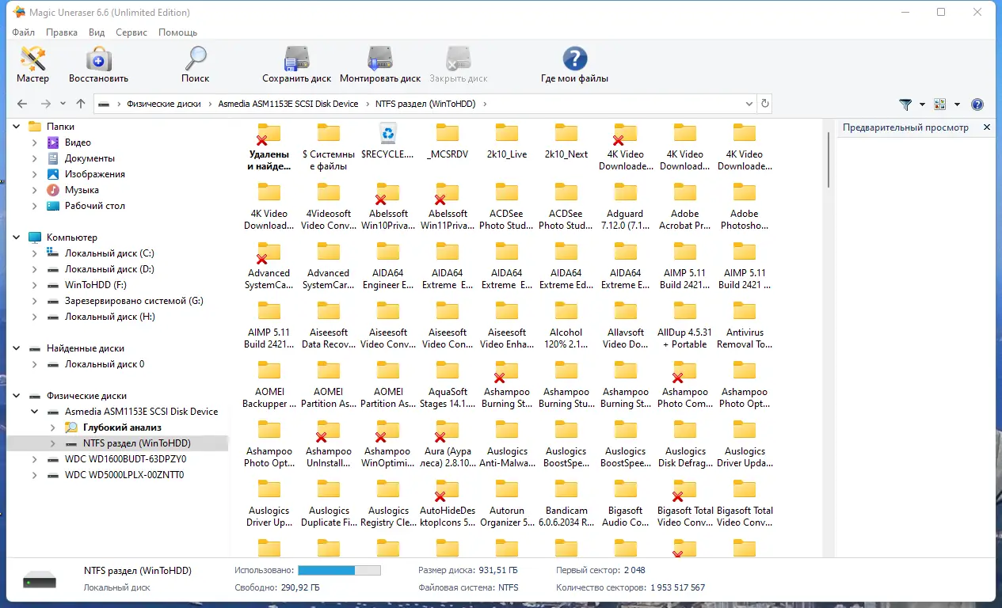Select the Aura (Аура леса) folder
The width and height of the screenshot is (1002, 608).
448,443
